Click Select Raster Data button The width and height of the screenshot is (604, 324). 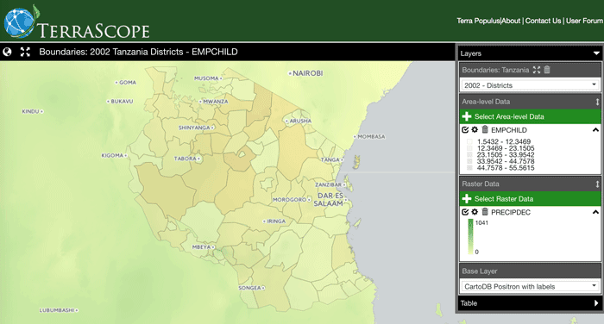coord(530,198)
